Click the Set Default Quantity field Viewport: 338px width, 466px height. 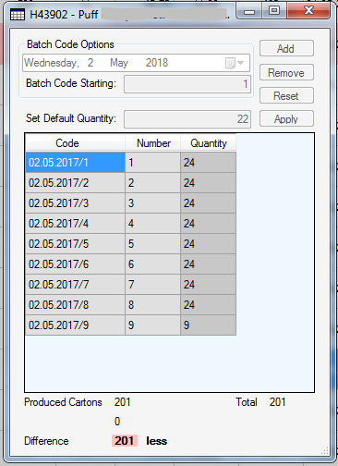[x=187, y=119]
